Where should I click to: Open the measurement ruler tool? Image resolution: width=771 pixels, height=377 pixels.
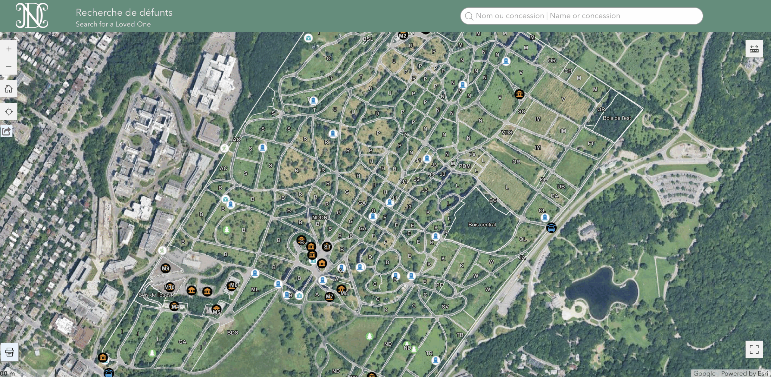[754, 49]
